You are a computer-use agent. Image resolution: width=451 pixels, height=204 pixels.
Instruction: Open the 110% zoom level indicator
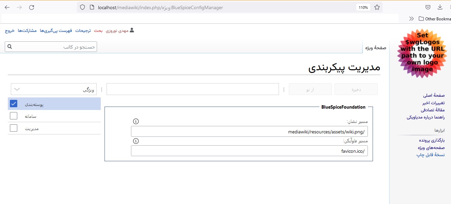[x=363, y=7]
